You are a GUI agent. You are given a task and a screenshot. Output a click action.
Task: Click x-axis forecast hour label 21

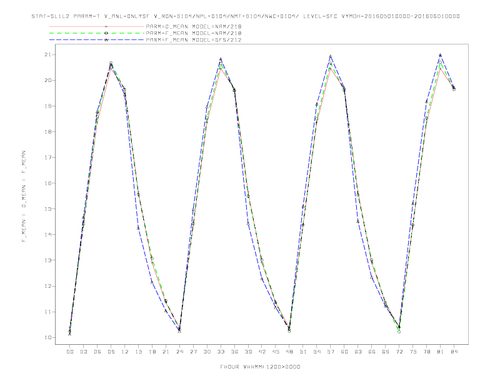click(166, 352)
